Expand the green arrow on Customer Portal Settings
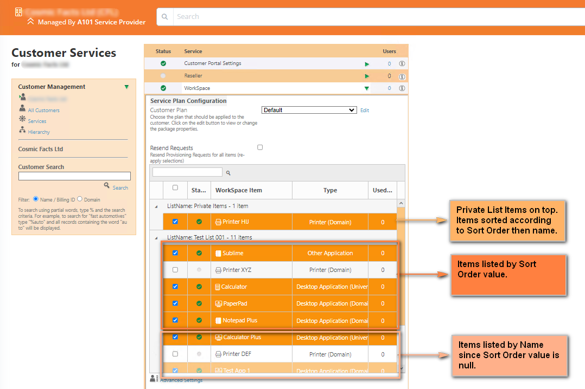The width and height of the screenshot is (585, 389). (367, 63)
